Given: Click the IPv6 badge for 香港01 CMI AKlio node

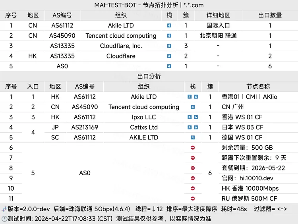Looking at the screenshot, I should point(195,97).
